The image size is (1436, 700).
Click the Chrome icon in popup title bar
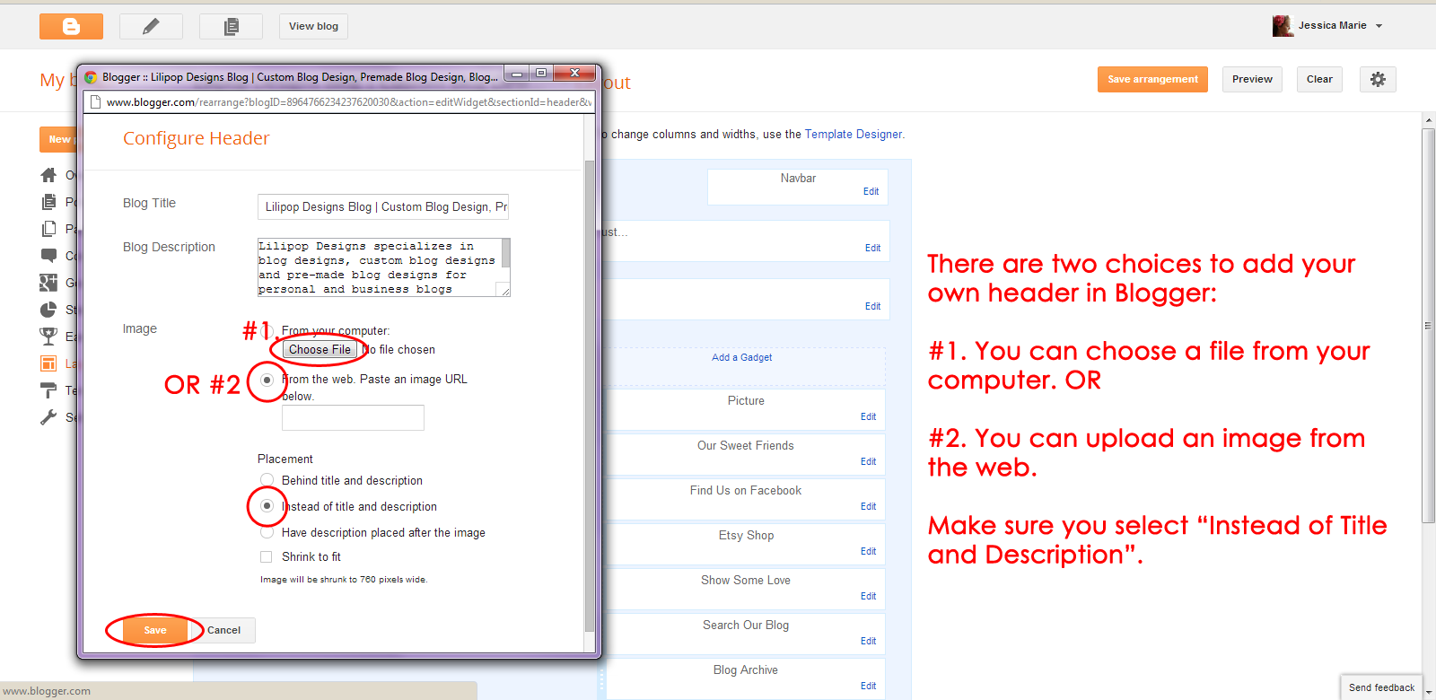tap(91, 77)
